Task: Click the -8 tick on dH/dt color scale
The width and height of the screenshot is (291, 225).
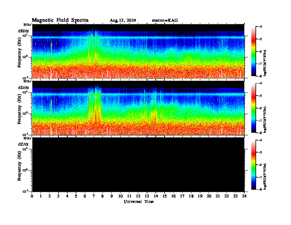Action: click(261, 76)
